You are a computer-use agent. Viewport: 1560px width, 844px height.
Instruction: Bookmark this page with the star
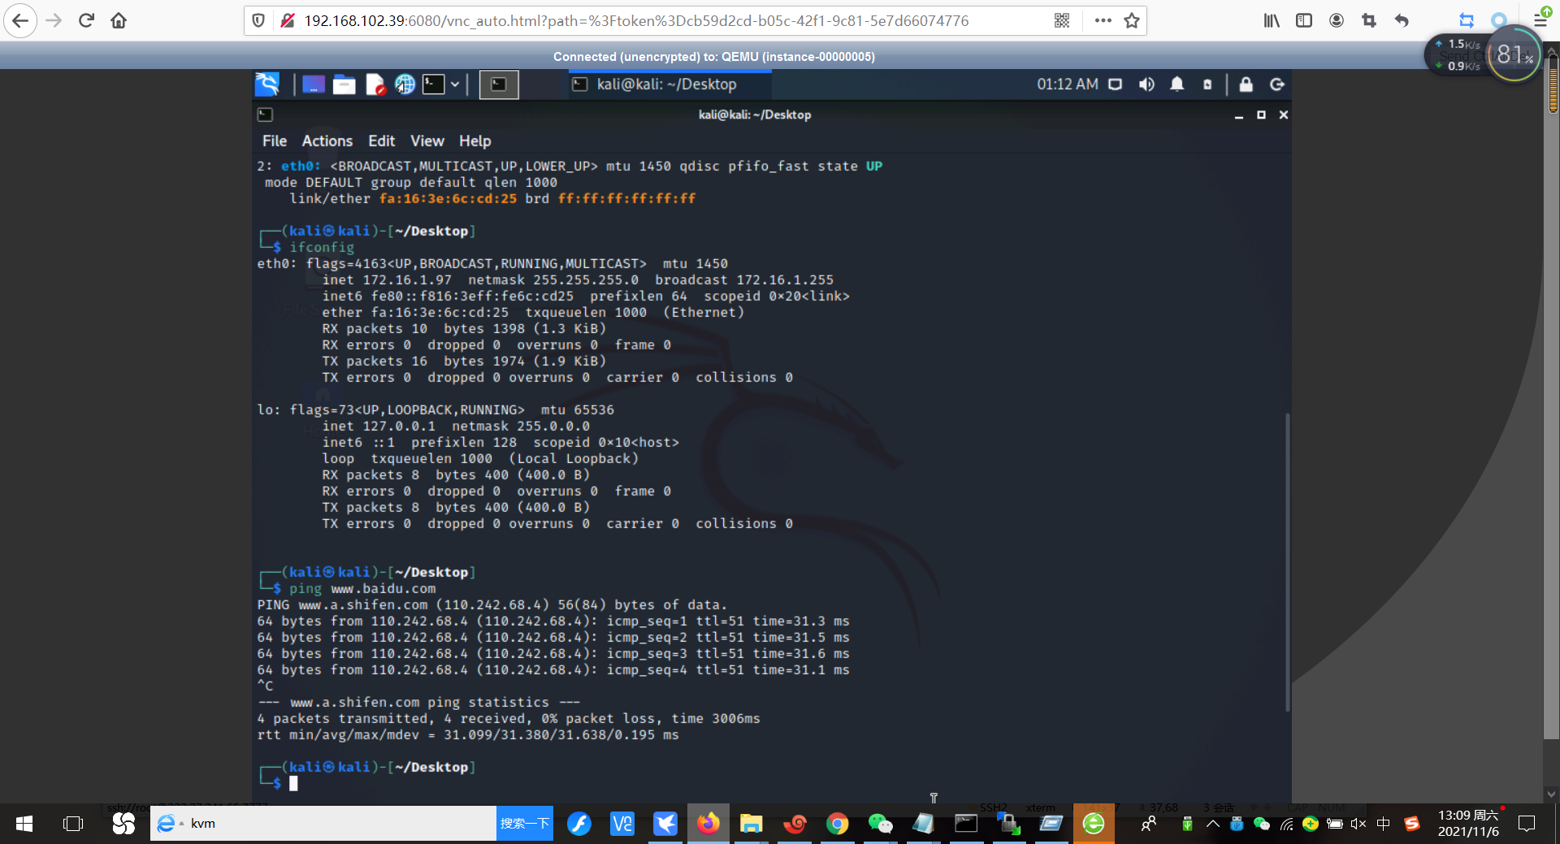click(1132, 20)
